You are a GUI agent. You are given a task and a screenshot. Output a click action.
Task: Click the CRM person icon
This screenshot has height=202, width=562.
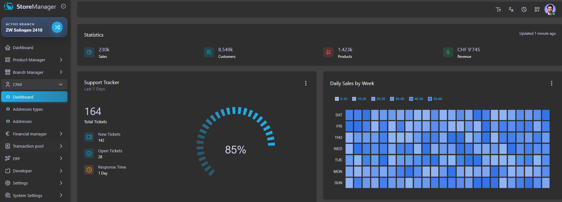[8, 84]
